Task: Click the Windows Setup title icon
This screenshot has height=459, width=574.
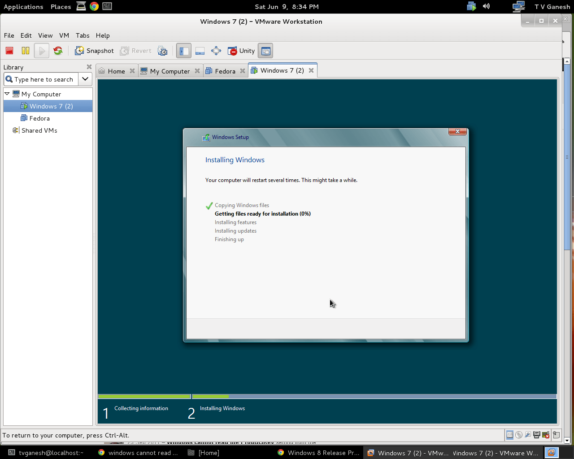Action: (x=206, y=138)
